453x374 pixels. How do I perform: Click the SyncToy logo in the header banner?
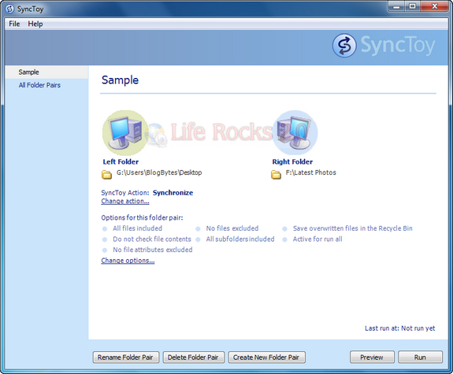[x=384, y=46]
